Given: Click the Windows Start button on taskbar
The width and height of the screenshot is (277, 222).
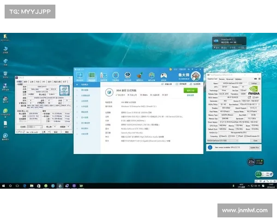Looking at the screenshot, I should tap(4, 185).
